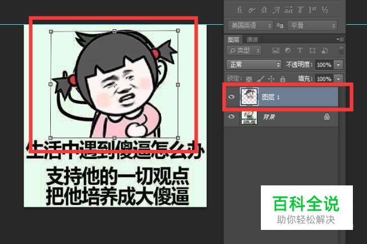Lock image pixels brush icon
This screenshot has width=367, height=244.
pyautogui.click(x=260, y=79)
